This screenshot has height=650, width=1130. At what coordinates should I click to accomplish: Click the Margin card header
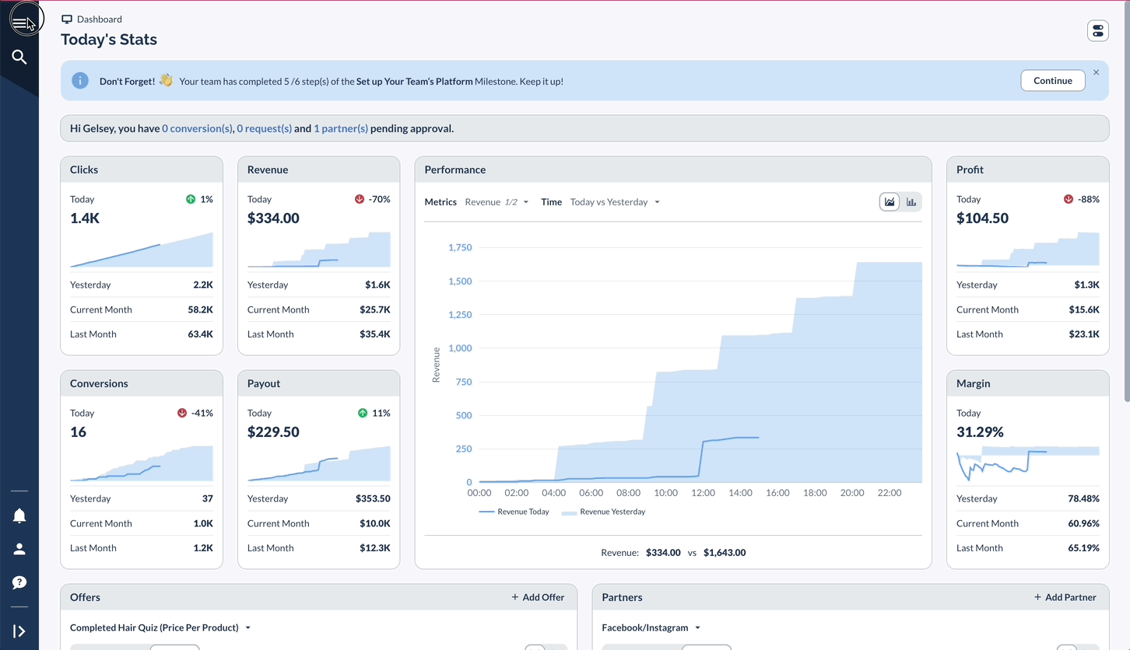point(1028,383)
